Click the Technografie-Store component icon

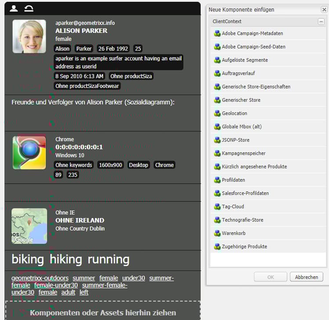tap(217, 220)
